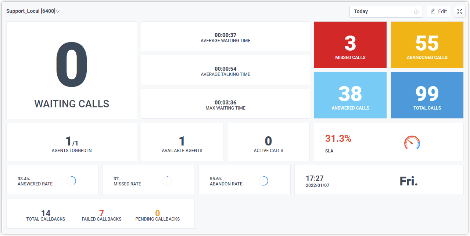470x236 pixels.
Task: Click the AVERAGE TALKING TIME label
Action: [x=225, y=74]
